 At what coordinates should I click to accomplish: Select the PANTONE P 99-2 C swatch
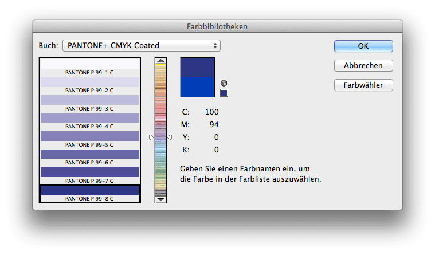pyautogui.click(x=90, y=85)
